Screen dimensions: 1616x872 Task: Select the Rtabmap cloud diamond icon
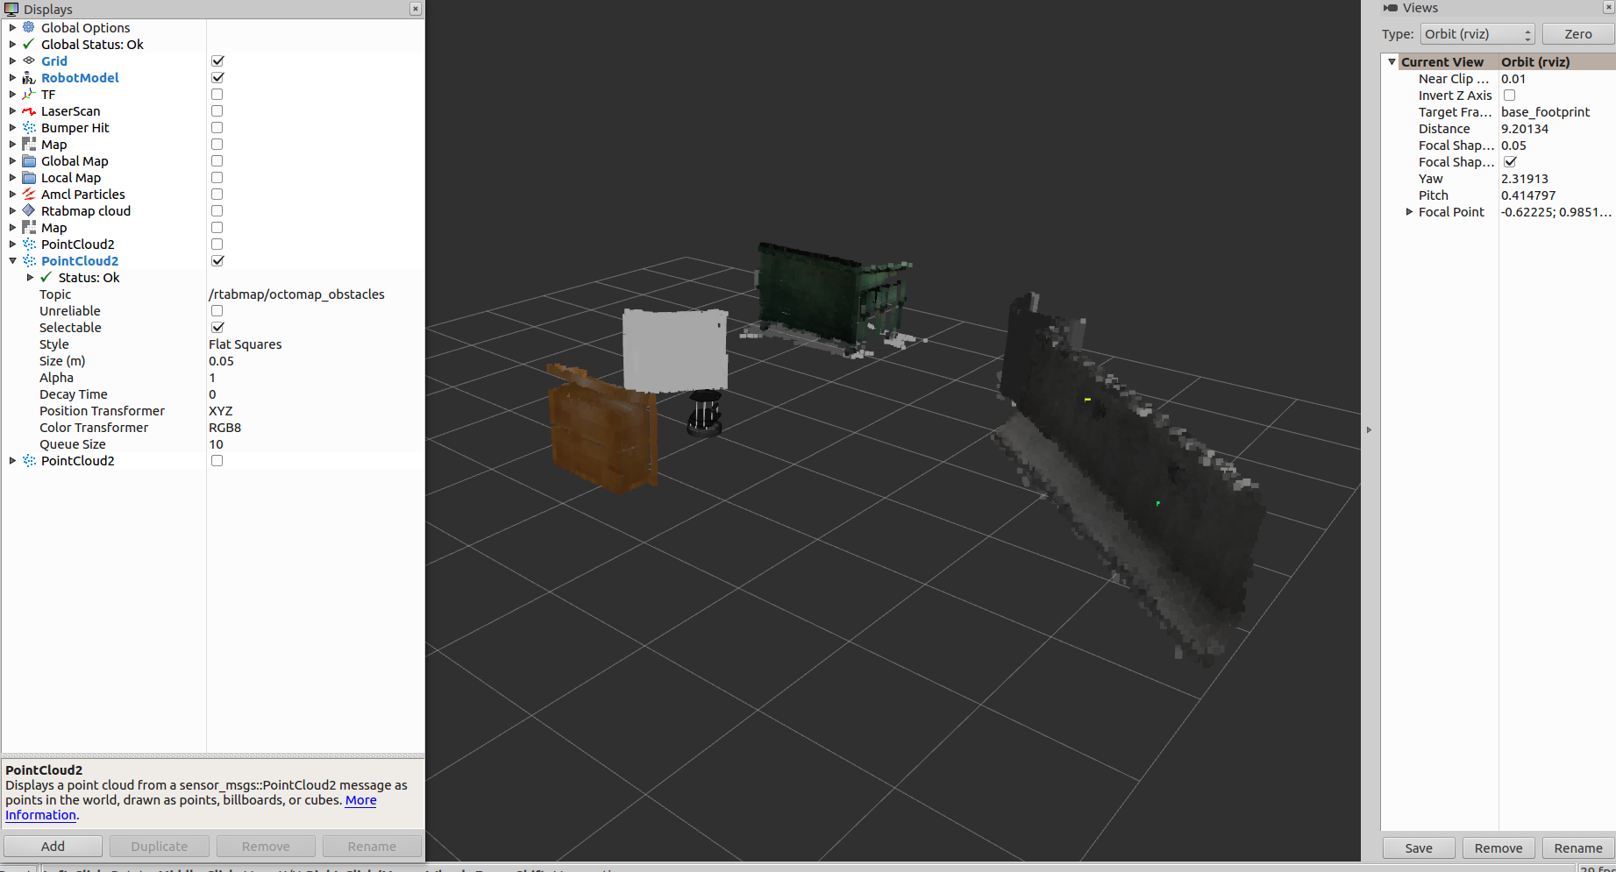pyautogui.click(x=29, y=210)
